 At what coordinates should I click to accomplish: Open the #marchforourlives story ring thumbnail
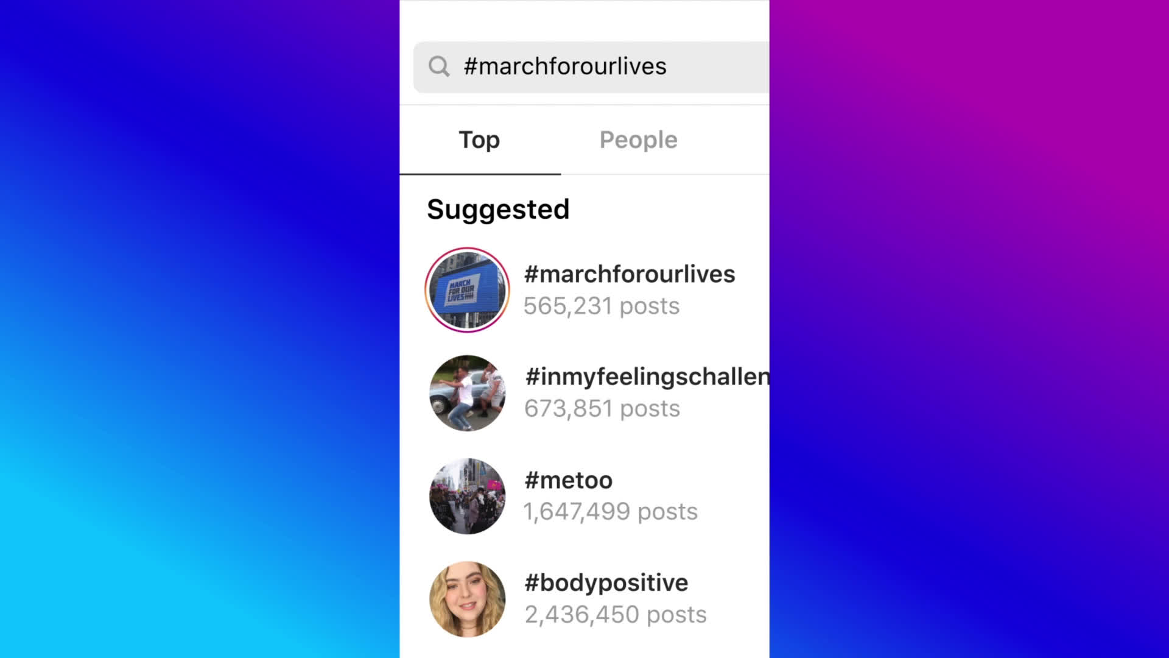coord(467,290)
